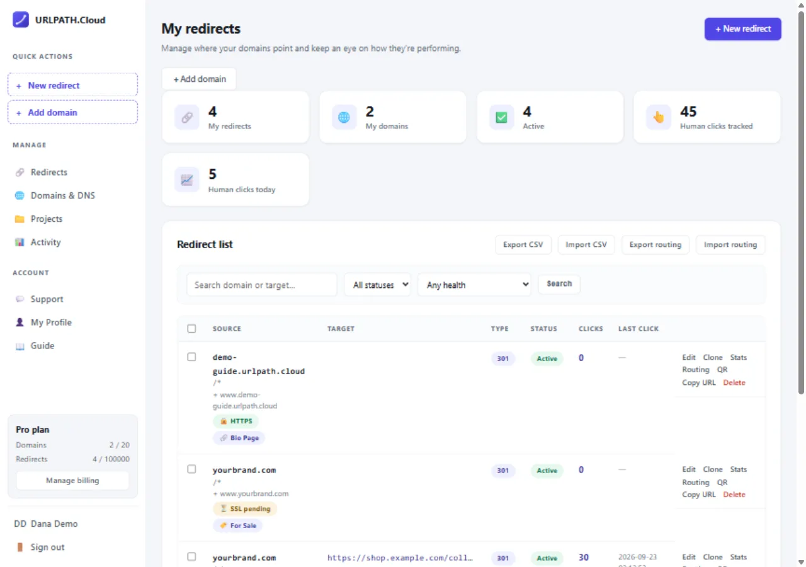Open the Any health dropdown
The width and height of the screenshot is (806, 567).
click(474, 285)
